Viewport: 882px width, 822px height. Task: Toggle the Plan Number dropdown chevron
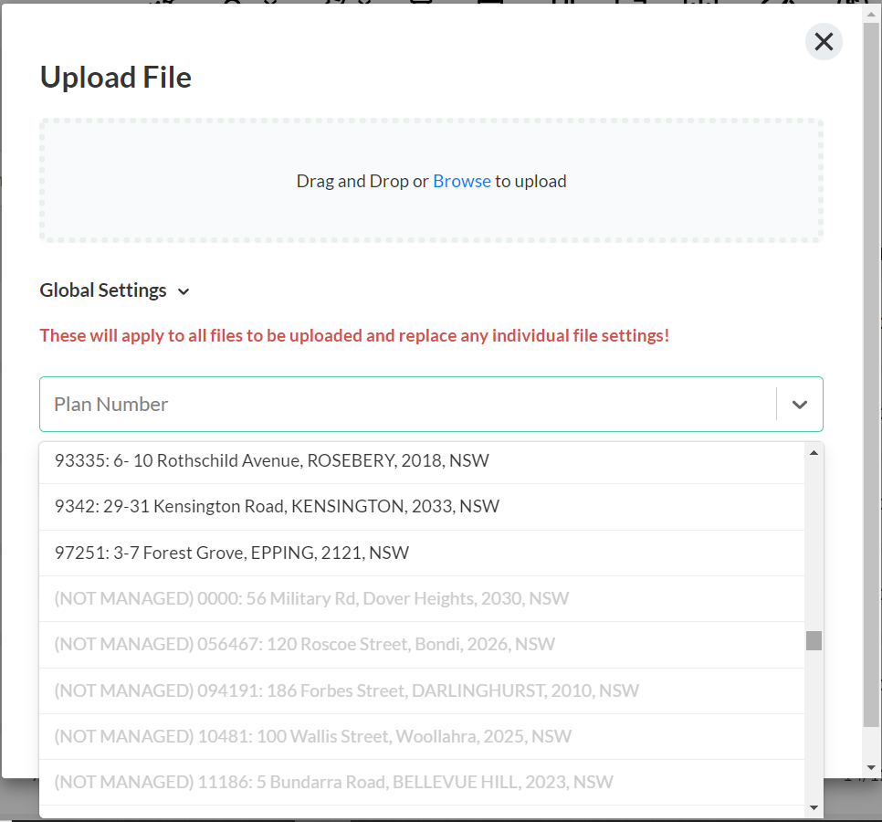800,405
